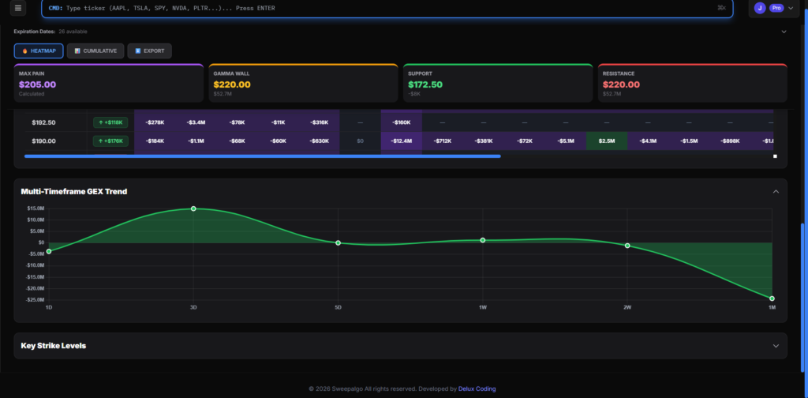
Task: Click the +$176K green up-arrow badge
Action: (x=110, y=141)
